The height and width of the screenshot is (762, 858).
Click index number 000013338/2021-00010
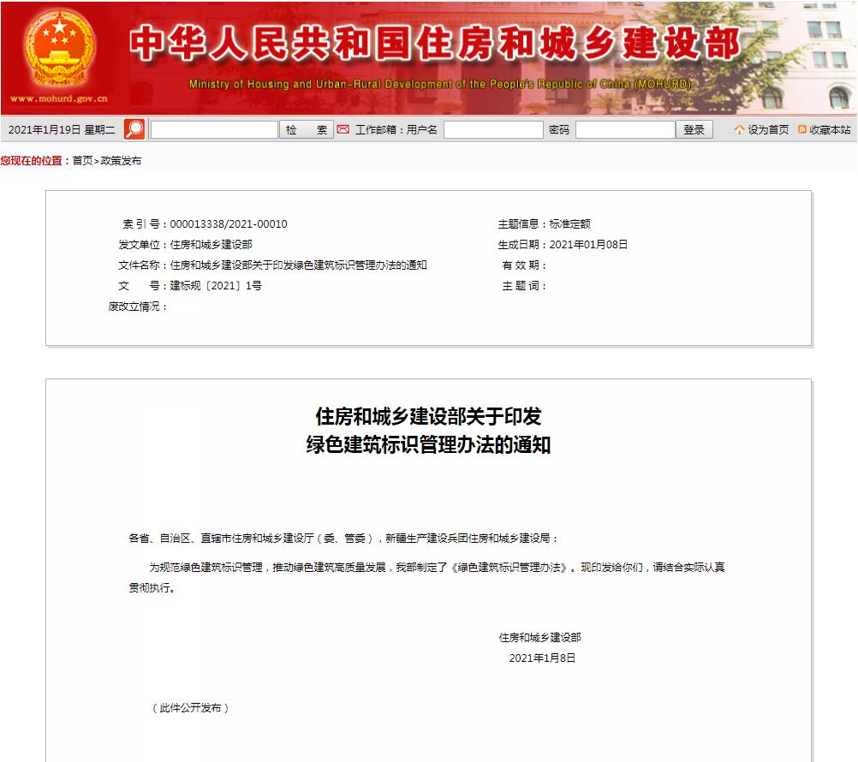point(229,224)
